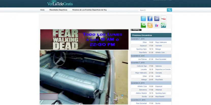Click 'Rayo Vallecano' in the 13:00 Eibar match
The width and height of the screenshot is (211, 105).
point(161,42)
